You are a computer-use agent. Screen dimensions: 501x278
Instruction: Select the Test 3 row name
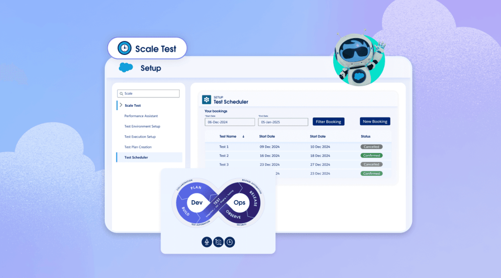[224, 164]
